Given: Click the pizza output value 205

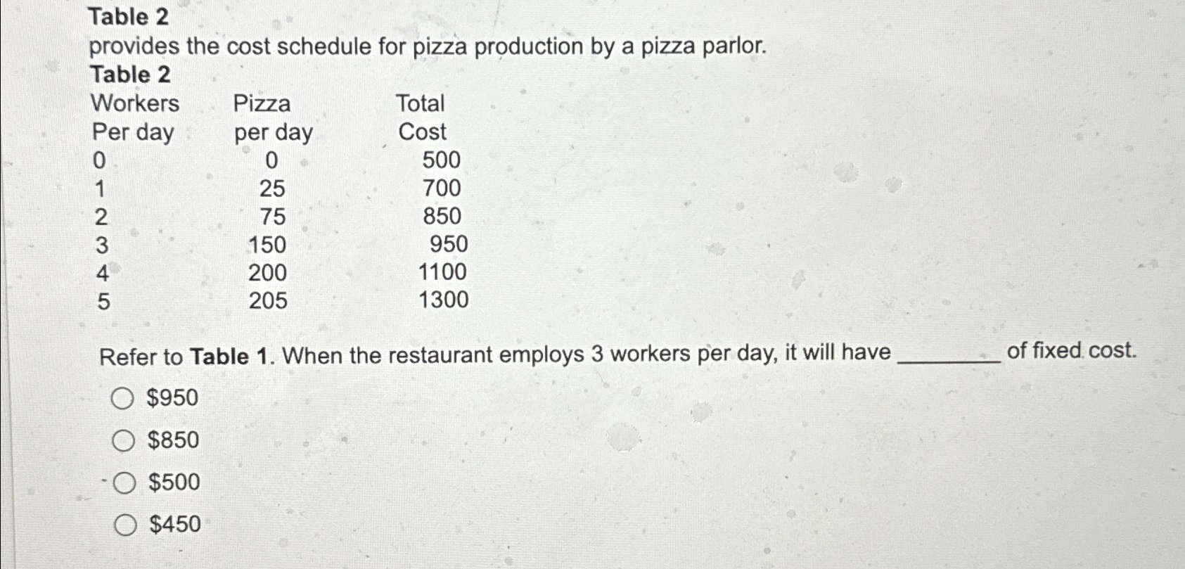Looking at the screenshot, I should [269, 301].
